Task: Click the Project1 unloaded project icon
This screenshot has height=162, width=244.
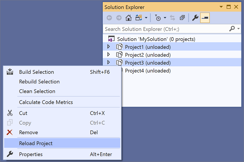Action: tap(119, 47)
